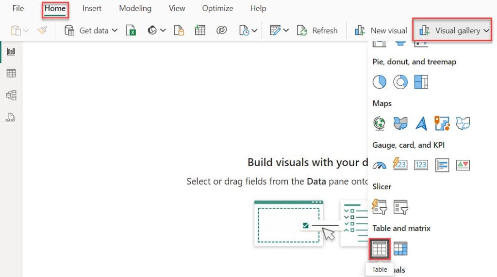Add a New visual

click(381, 31)
